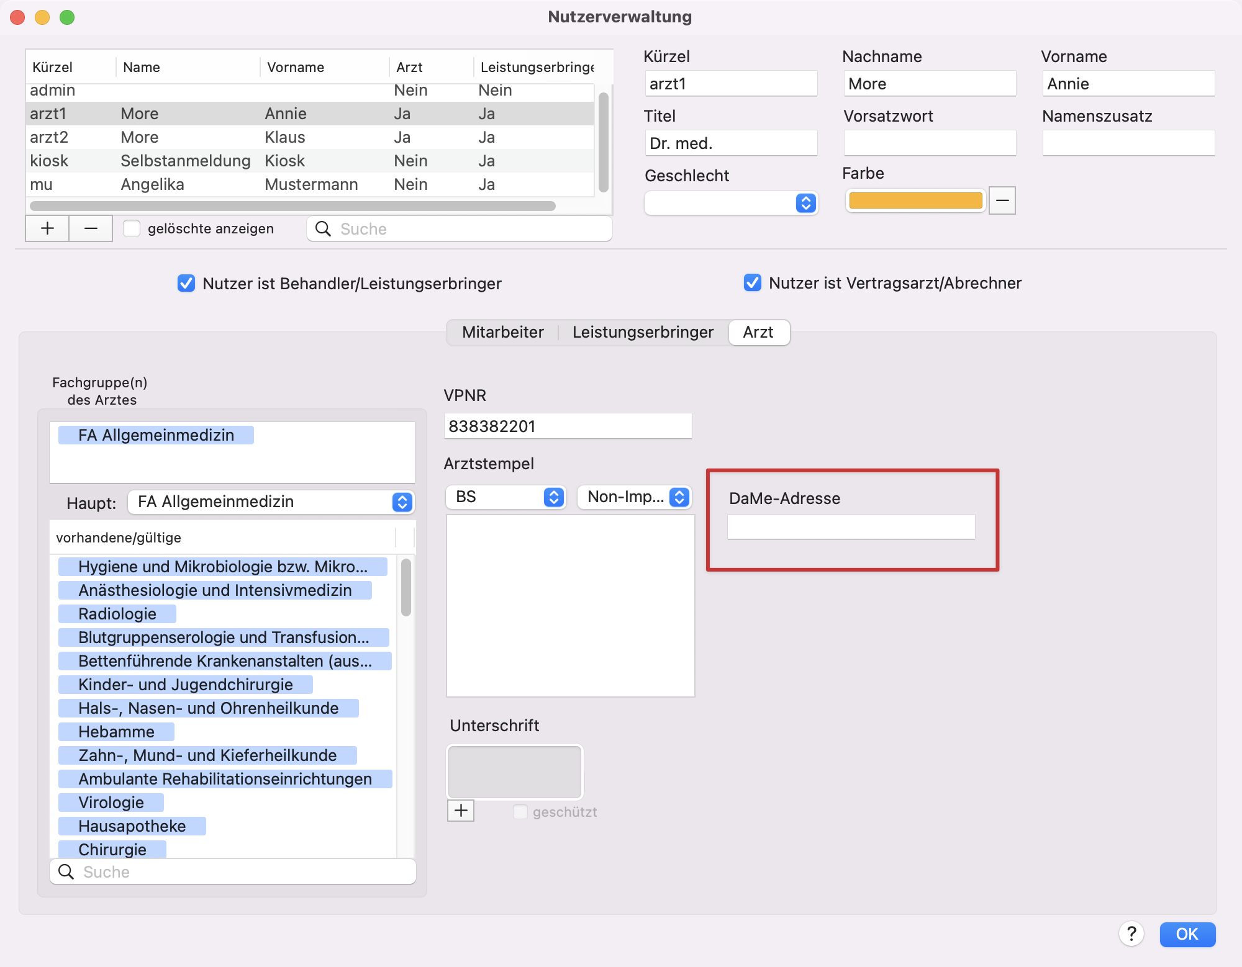Viewport: 1242px width, 967px height.
Task: Select the mu Angelika Mustermann row
Action: click(x=310, y=184)
